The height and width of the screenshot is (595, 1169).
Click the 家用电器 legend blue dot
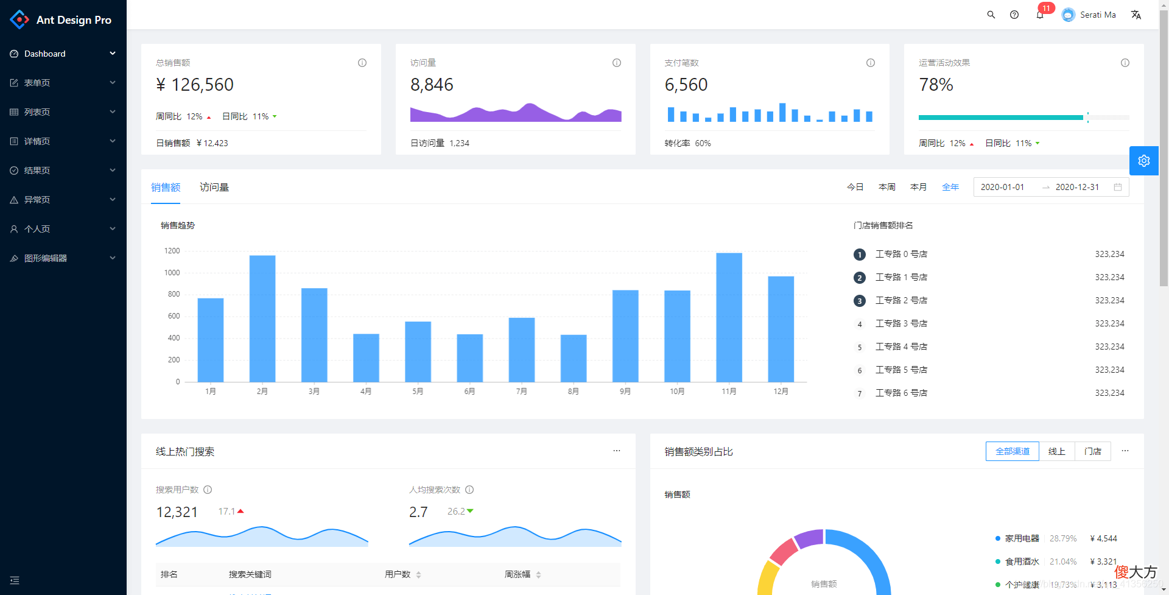coord(998,538)
